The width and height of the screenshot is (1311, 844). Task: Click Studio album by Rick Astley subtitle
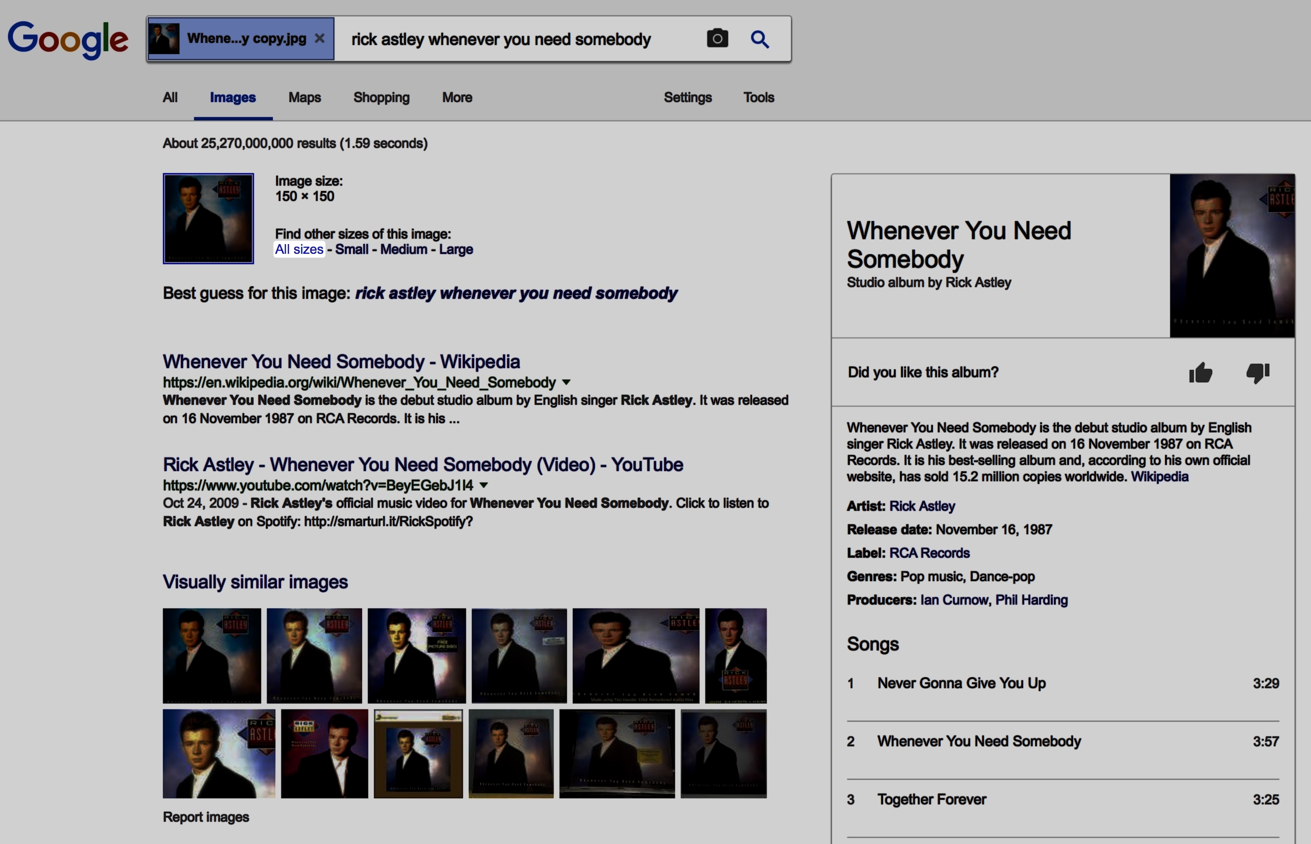pyautogui.click(x=929, y=283)
